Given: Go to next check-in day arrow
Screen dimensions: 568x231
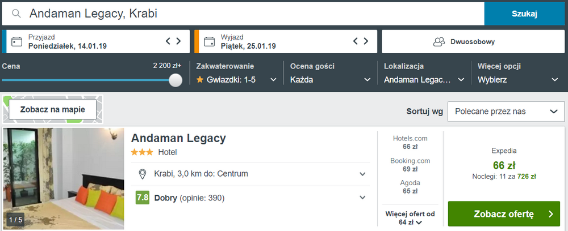Looking at the screenshot, I should [178, 41].
